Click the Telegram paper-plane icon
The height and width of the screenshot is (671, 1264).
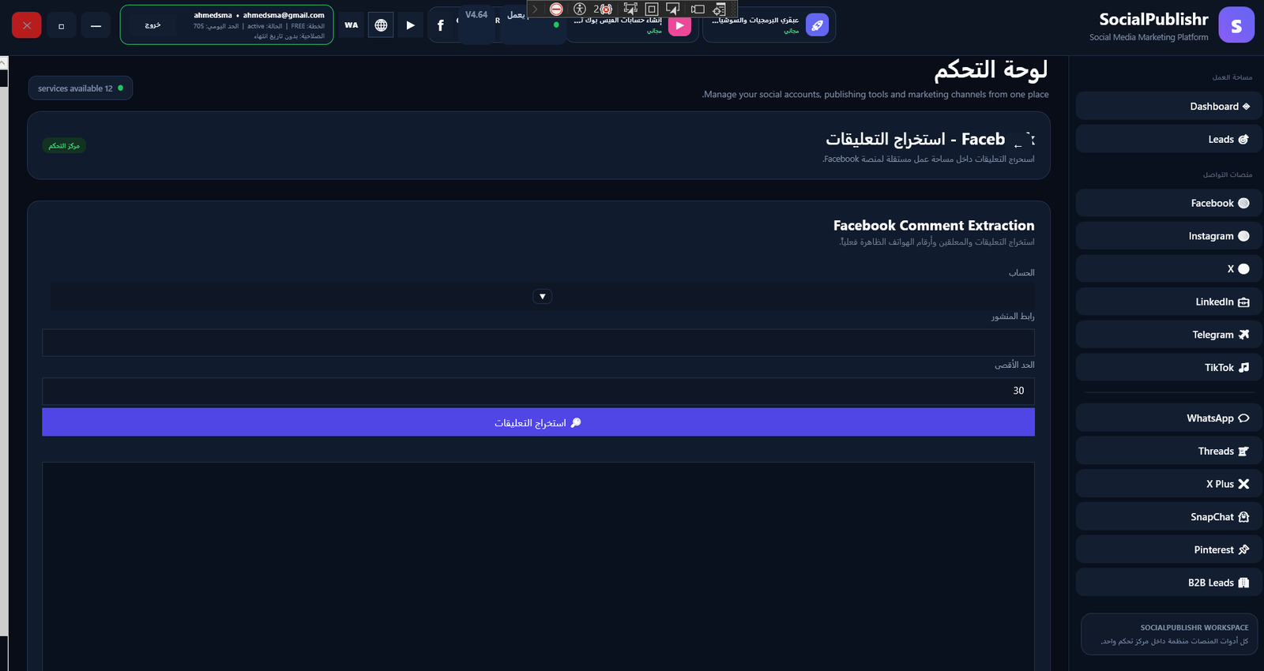tap(1243, 335)
